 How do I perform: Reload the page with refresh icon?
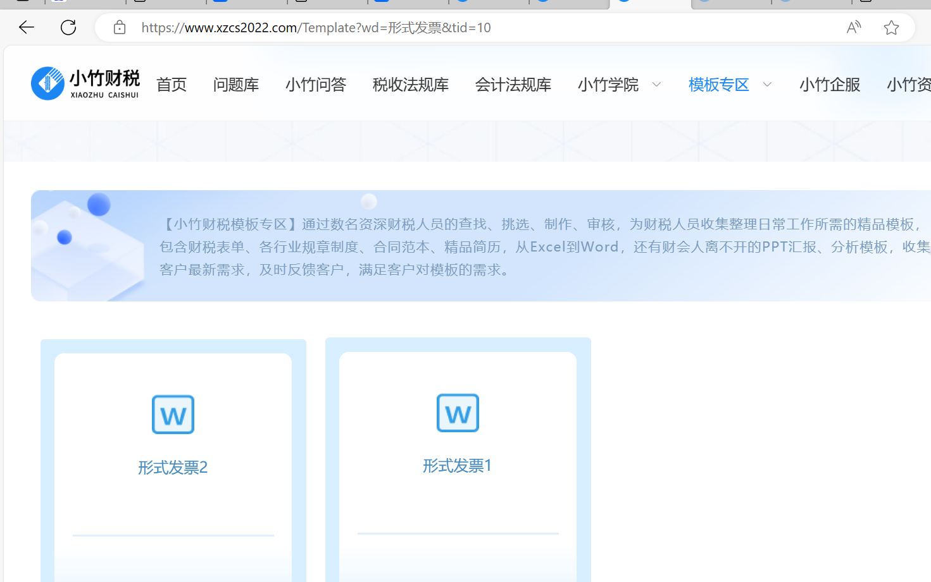coord(68,27)
